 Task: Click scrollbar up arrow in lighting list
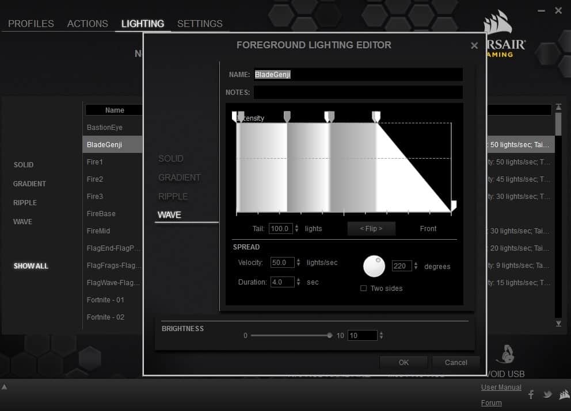[x=558, y=107]
